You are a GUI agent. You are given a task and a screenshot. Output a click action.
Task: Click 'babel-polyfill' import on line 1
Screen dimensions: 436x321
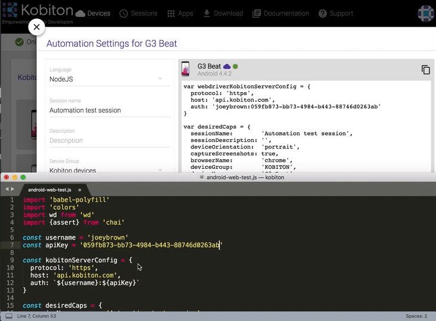80,200
